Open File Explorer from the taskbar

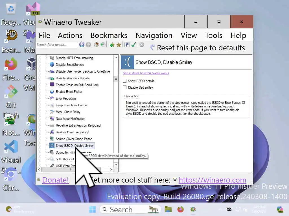168,209
